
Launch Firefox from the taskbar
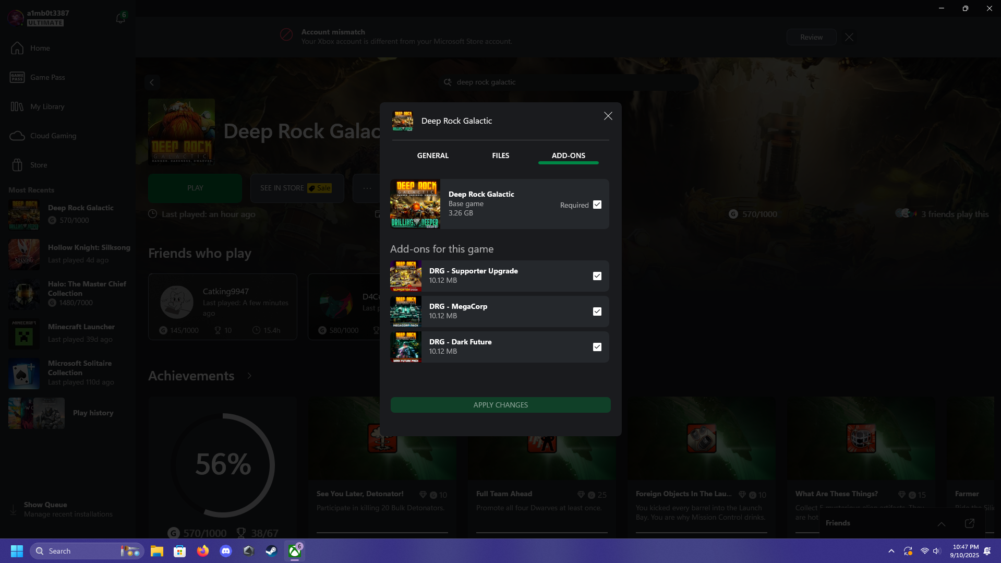(x=203, y=551)
